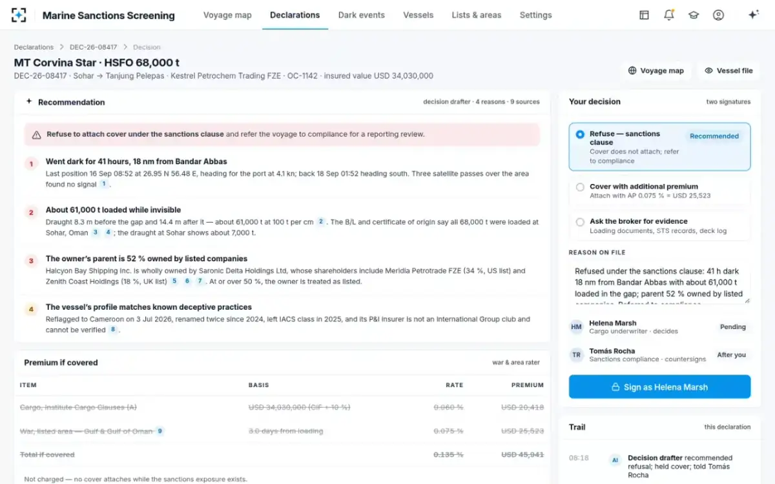Open source badge 6 after UK list
This screenshot has width=775, height=484.
pos(187,281)
